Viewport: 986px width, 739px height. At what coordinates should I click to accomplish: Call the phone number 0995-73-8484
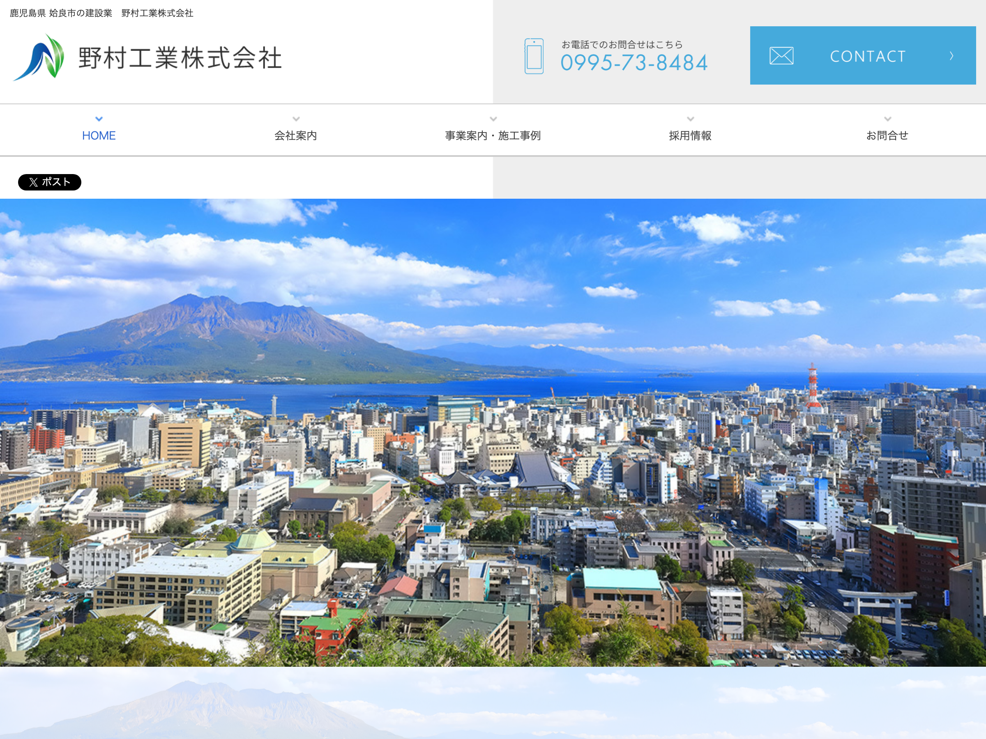[634, 63]
